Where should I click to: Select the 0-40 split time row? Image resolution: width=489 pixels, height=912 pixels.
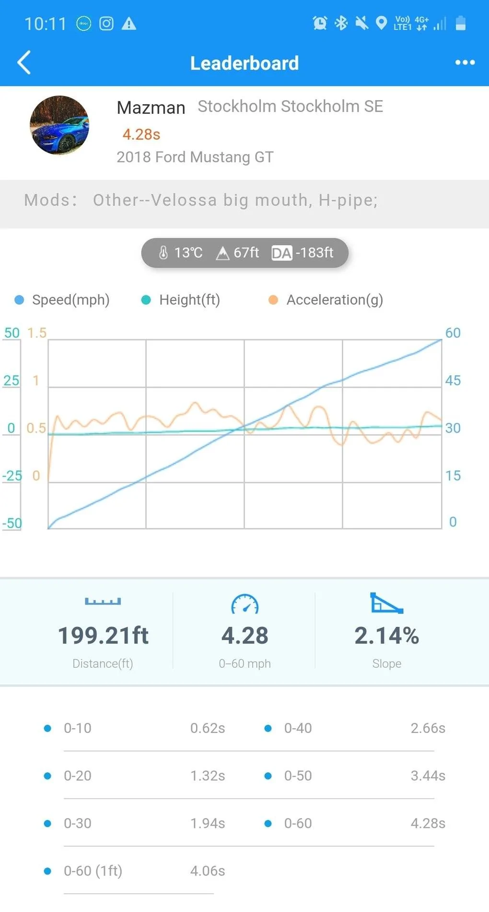click(355, 728)
